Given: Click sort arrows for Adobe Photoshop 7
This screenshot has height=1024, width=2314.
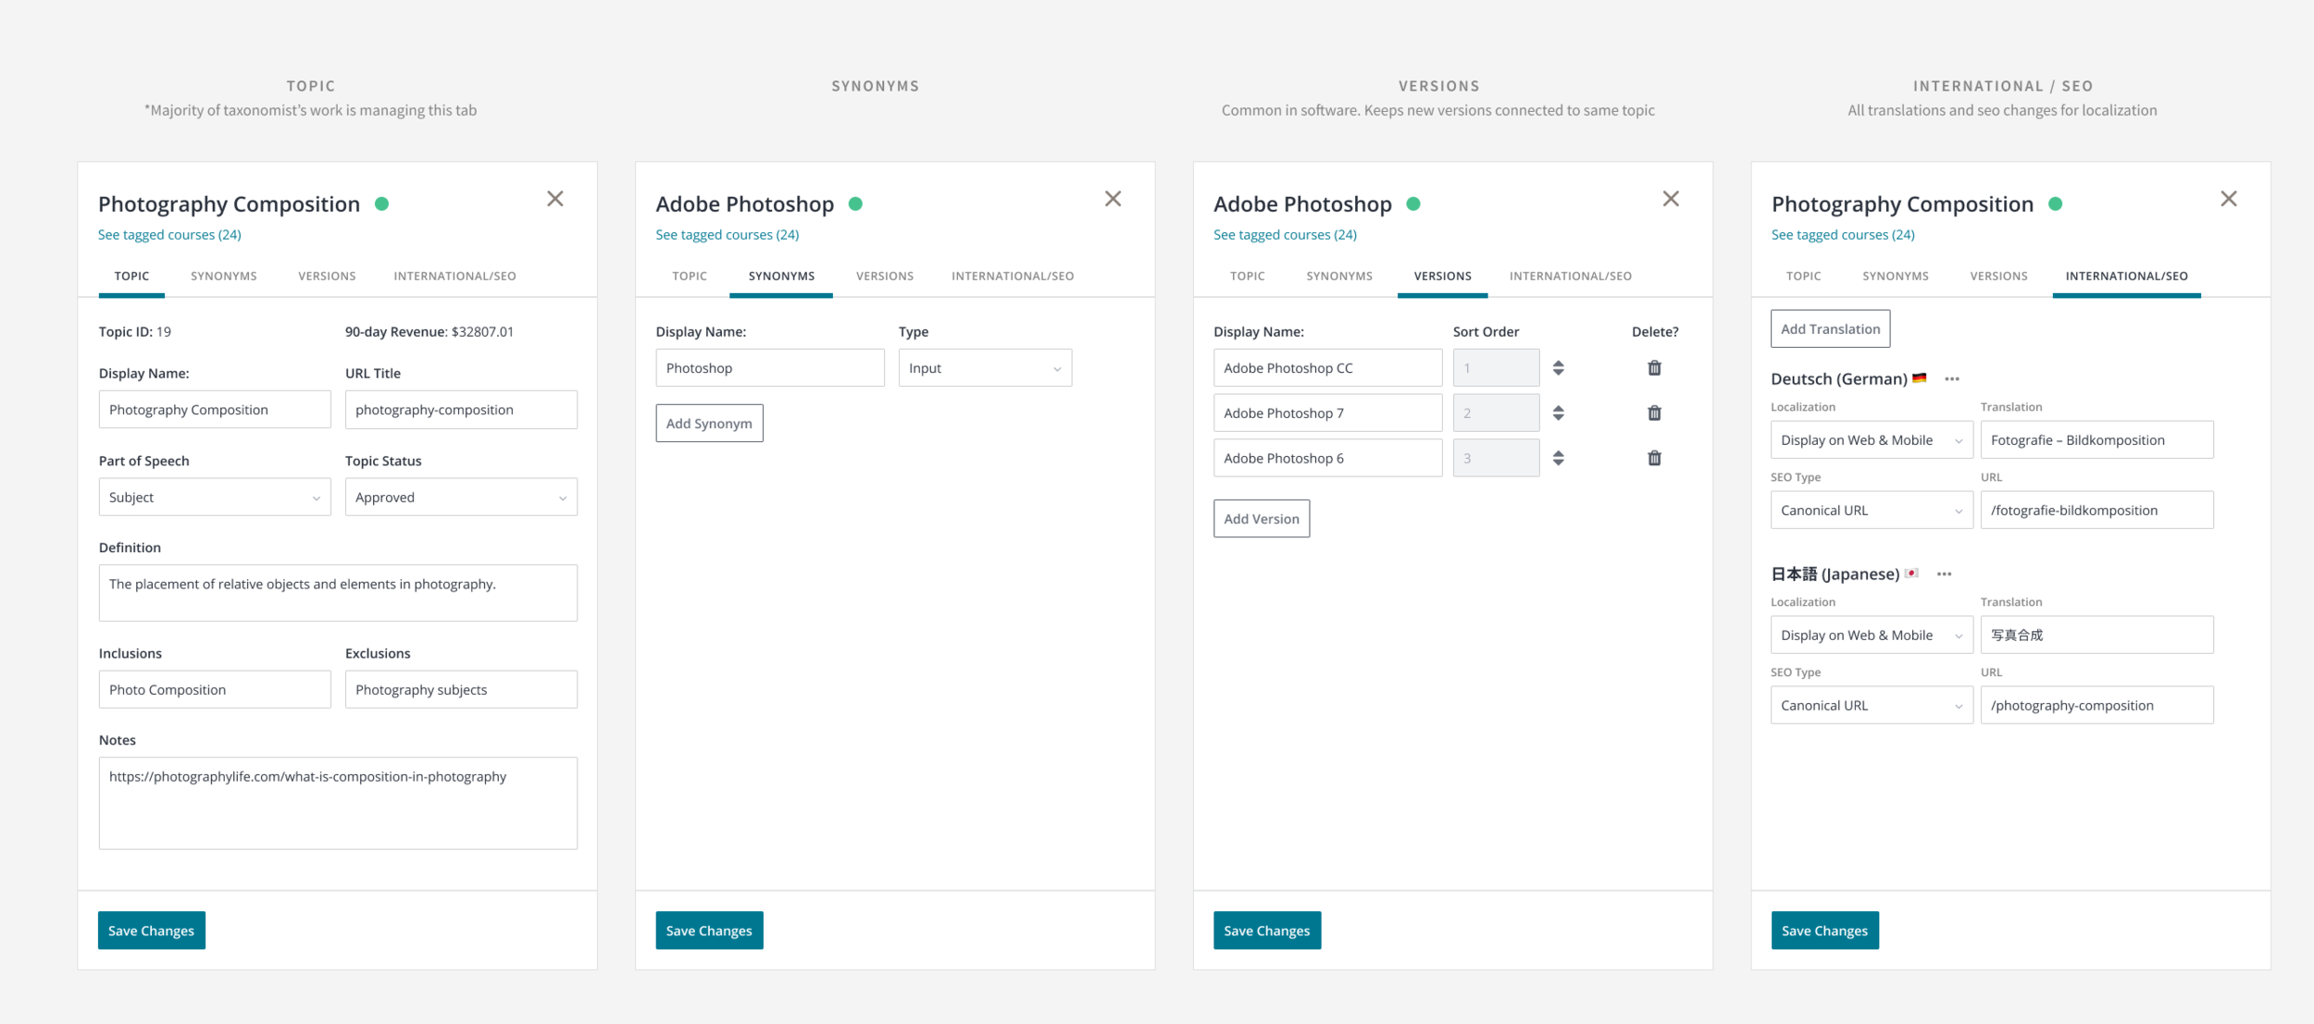Looking at the screenshot, I should point(1559,413).
